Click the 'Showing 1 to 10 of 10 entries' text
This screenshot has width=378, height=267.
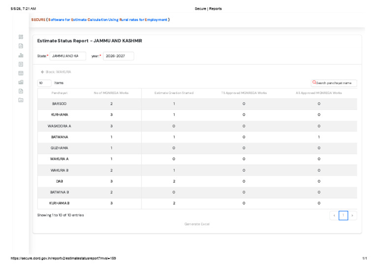click(61, 215)
